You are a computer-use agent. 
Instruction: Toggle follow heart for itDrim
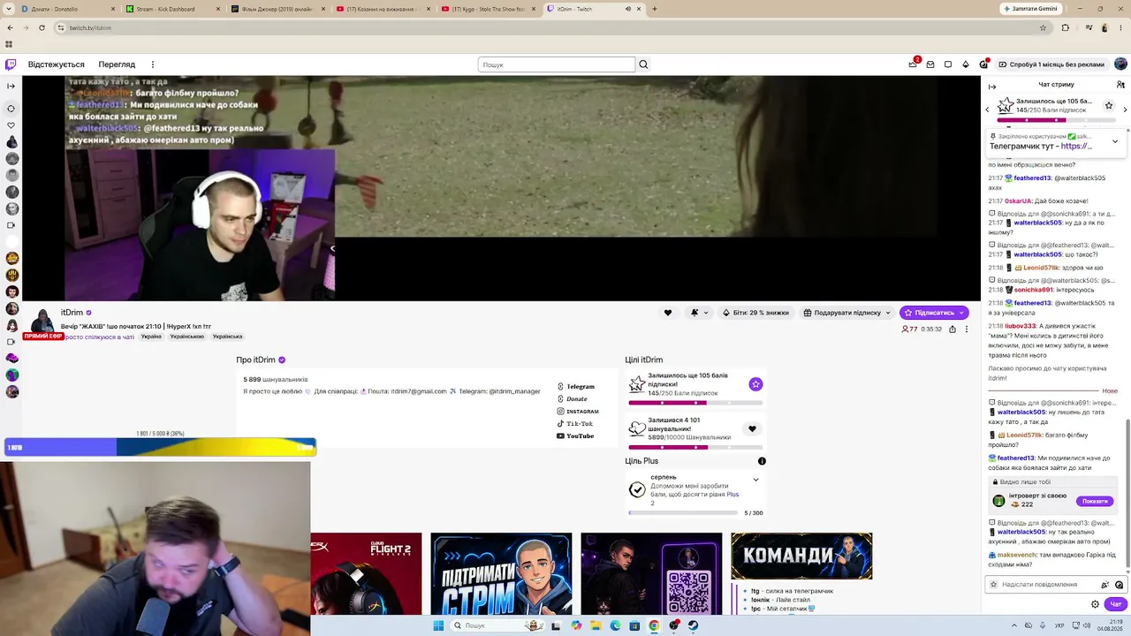(668, 313)
